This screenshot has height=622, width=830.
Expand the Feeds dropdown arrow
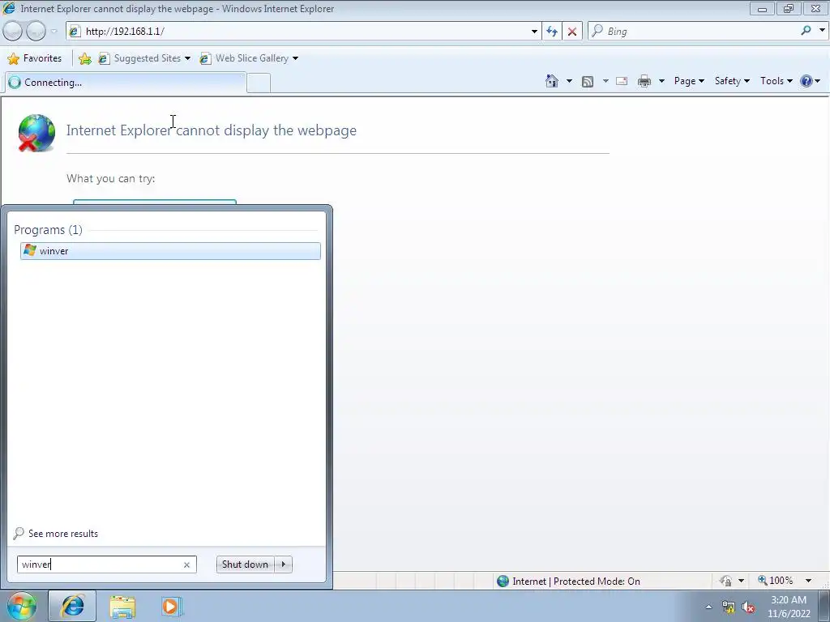click(x=605, y=81)
